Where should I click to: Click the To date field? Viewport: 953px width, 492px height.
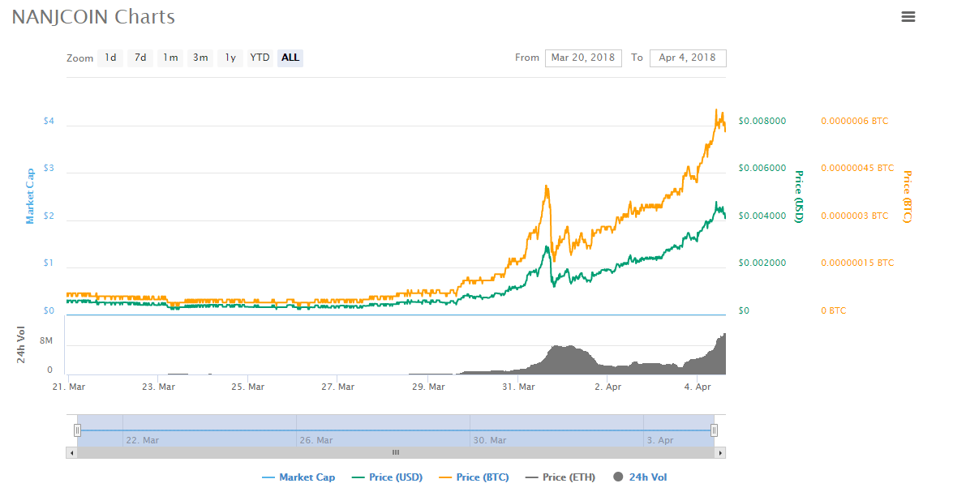coord(688,58)
